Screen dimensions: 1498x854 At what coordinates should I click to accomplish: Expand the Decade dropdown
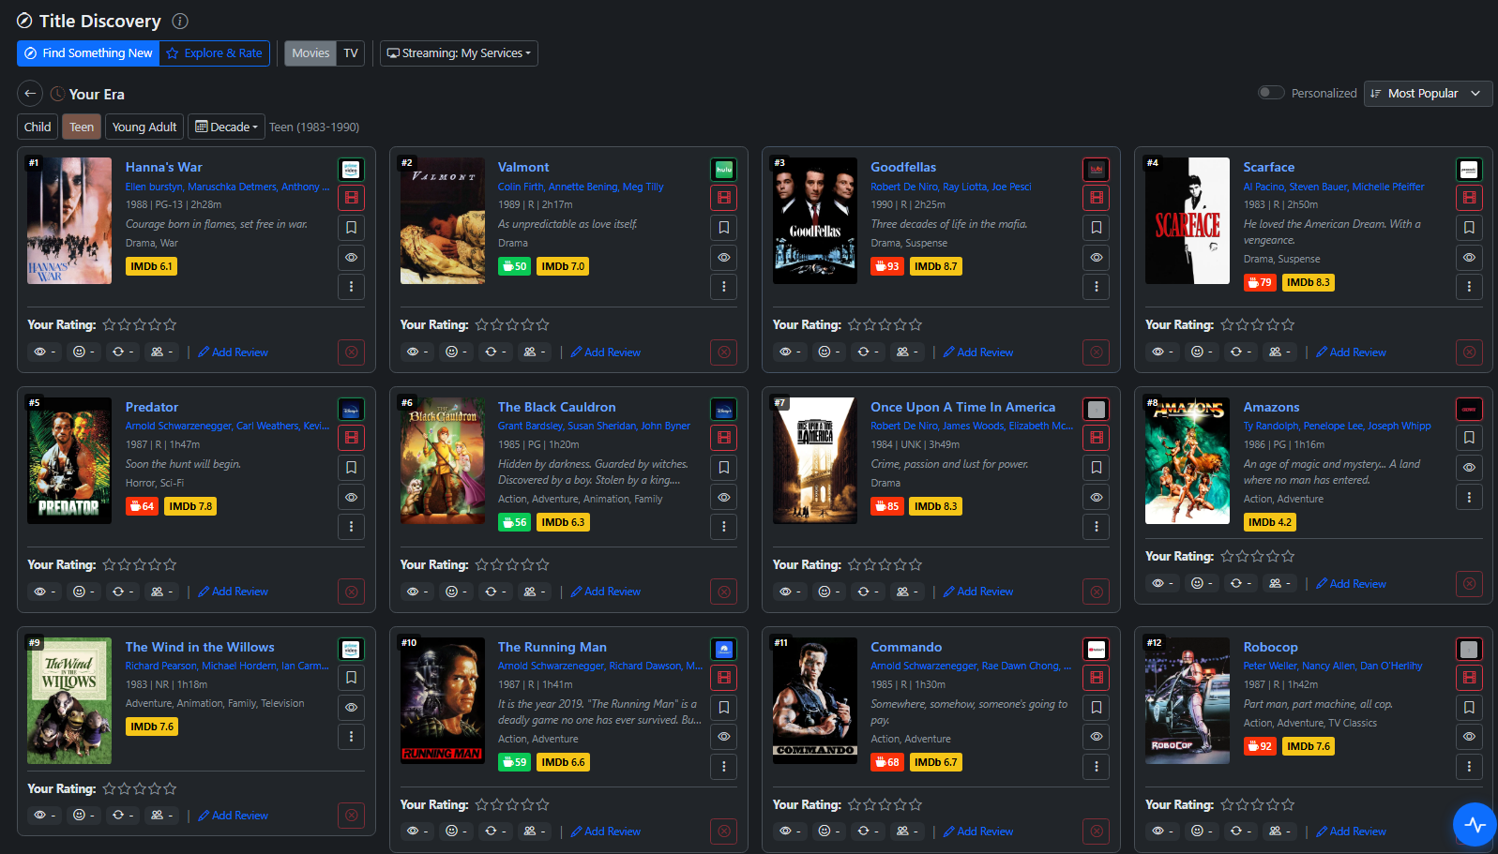226,127
